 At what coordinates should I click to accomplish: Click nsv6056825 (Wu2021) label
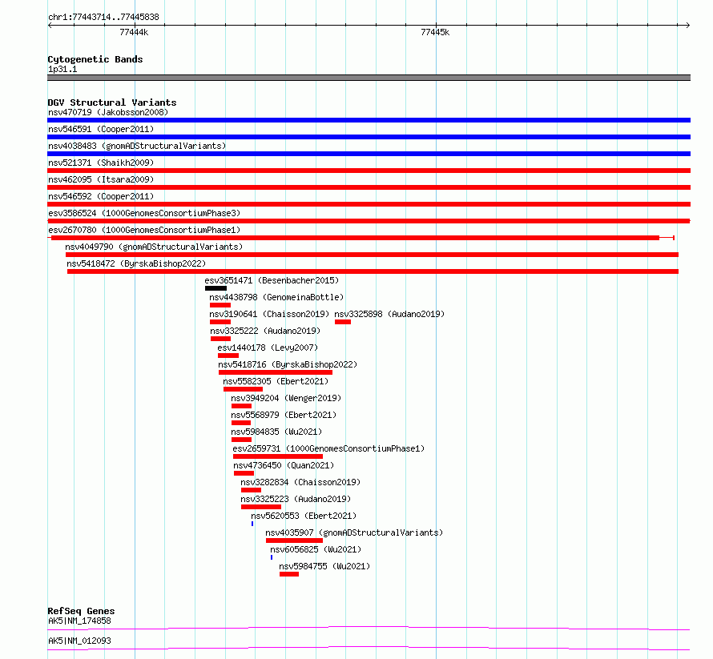tap(316, 549)
